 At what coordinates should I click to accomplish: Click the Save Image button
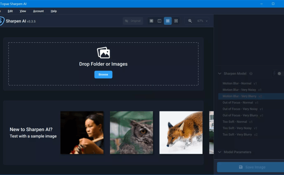pos(251,167)
